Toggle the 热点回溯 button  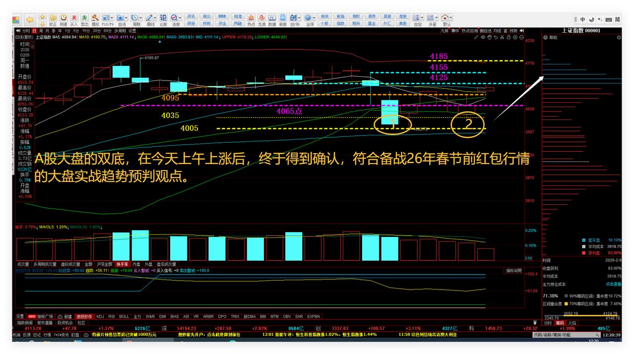[x=470, y=31]
